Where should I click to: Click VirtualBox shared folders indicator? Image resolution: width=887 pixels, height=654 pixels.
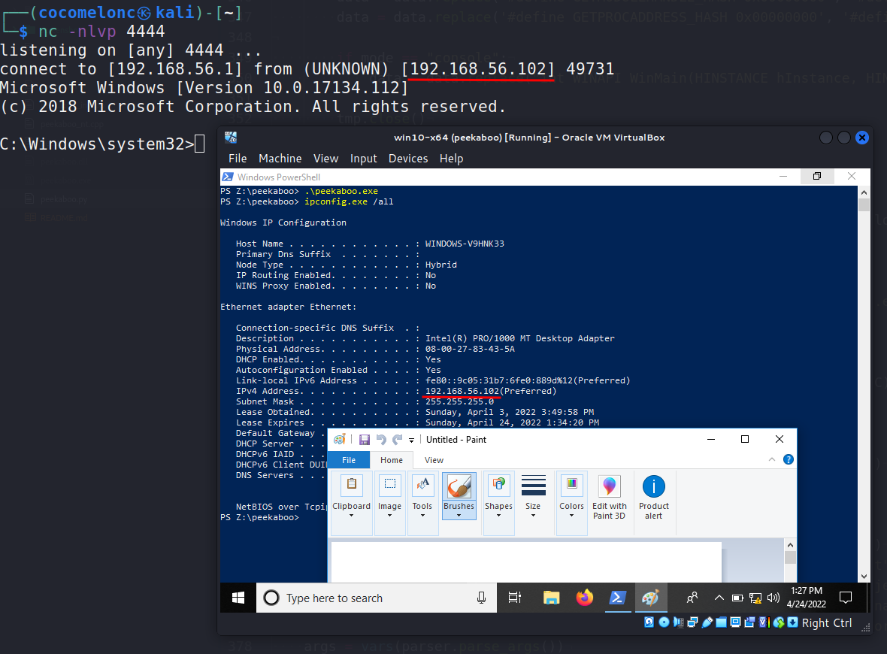coord(722,622)
